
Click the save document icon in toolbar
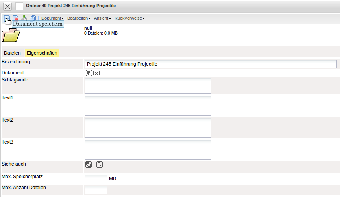tap(7, 18)
